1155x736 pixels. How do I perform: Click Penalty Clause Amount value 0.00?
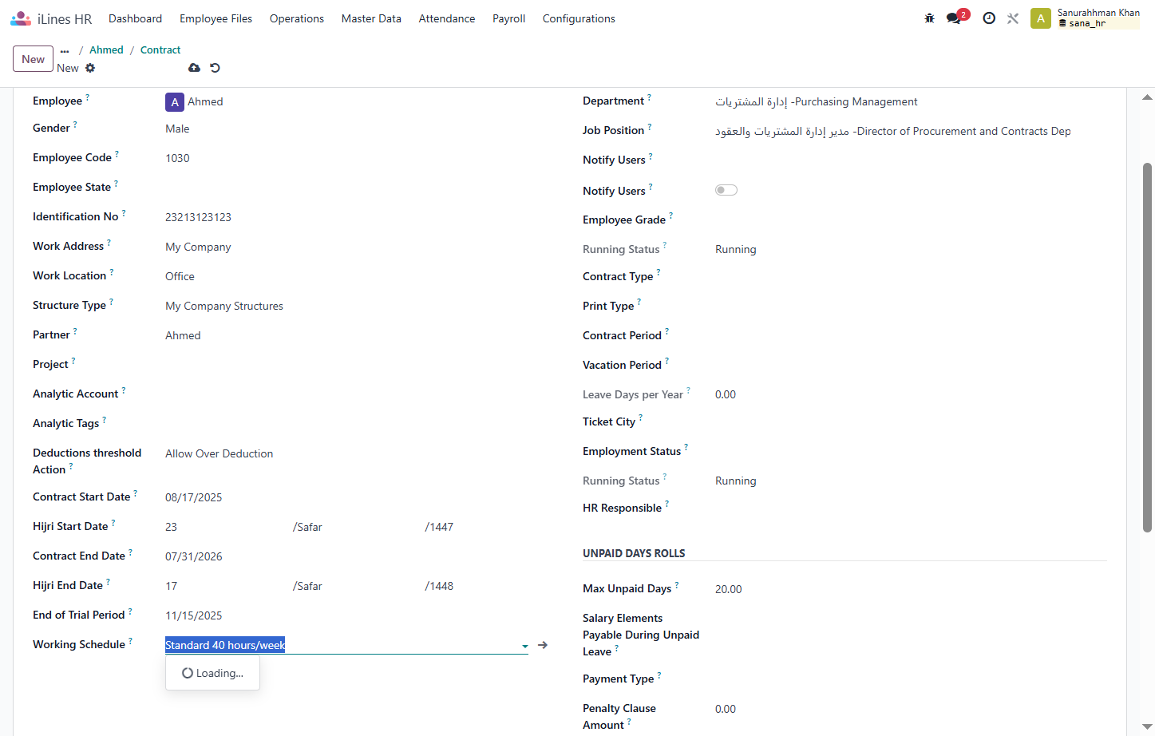726,709
